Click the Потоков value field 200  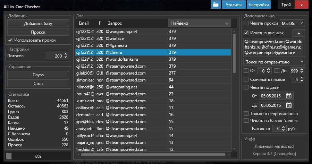click(x=54, y=56)
